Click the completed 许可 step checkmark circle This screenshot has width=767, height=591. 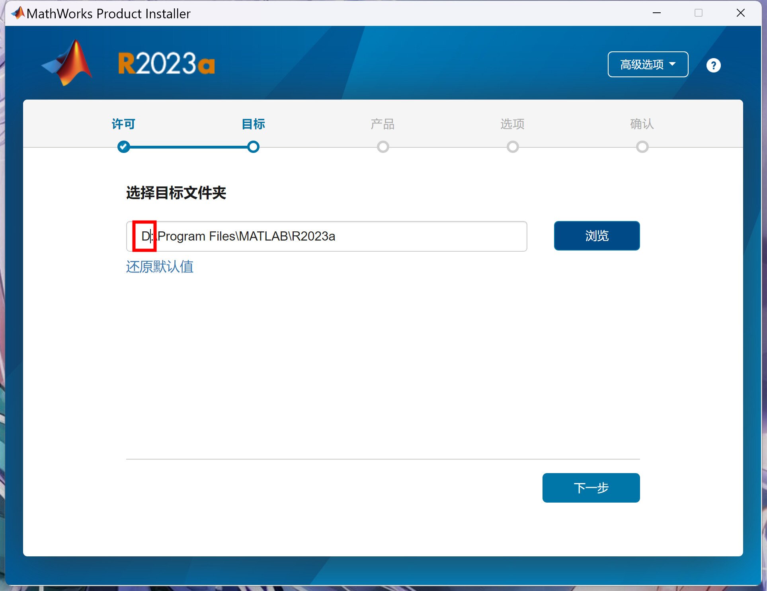[x=123, y=147]
